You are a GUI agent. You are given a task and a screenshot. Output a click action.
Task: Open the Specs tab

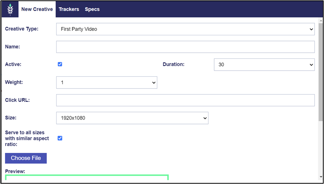click(92, 9)
